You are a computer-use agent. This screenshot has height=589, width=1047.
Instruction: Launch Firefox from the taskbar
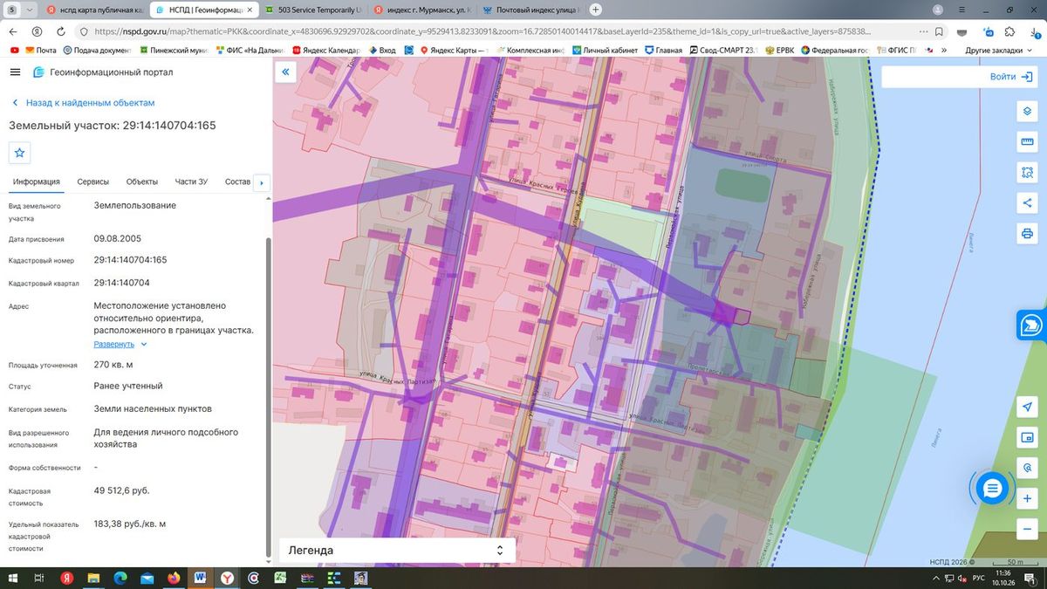click(x=173, y=578)
